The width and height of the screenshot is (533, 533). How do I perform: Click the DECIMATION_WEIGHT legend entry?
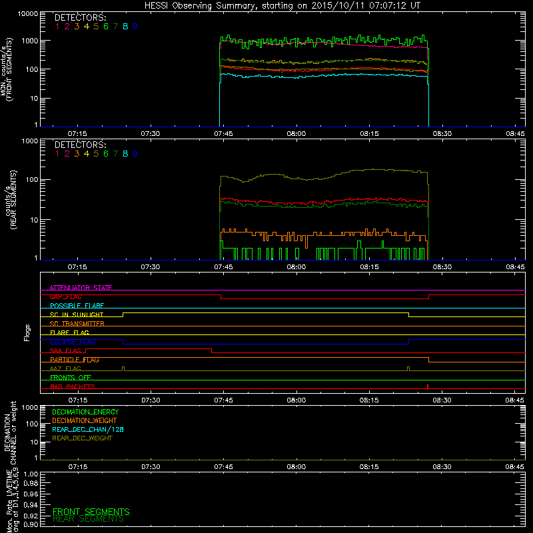coord(85,420)
